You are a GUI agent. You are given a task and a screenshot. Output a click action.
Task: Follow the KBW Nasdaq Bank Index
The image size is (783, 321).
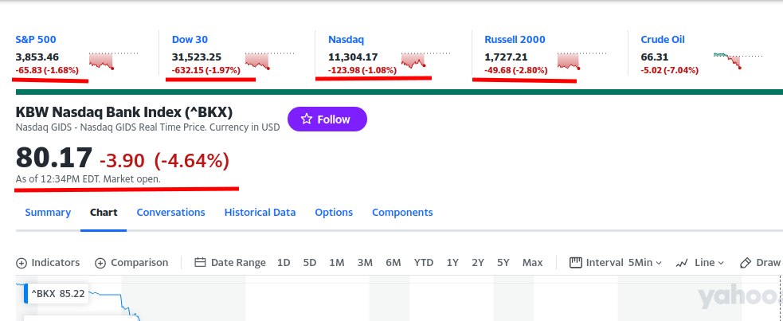point(327,119)
